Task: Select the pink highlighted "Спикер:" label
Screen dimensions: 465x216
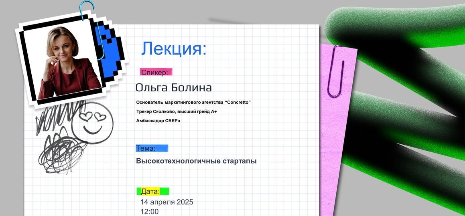Action: click(x=156, y=72)
